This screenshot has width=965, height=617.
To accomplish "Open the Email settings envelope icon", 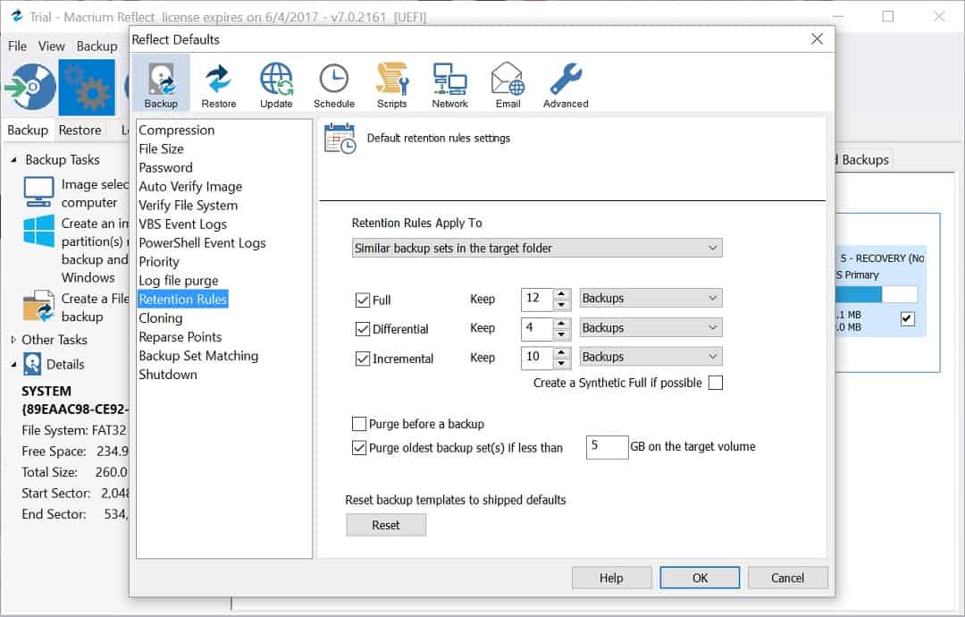I will (508, 84).
